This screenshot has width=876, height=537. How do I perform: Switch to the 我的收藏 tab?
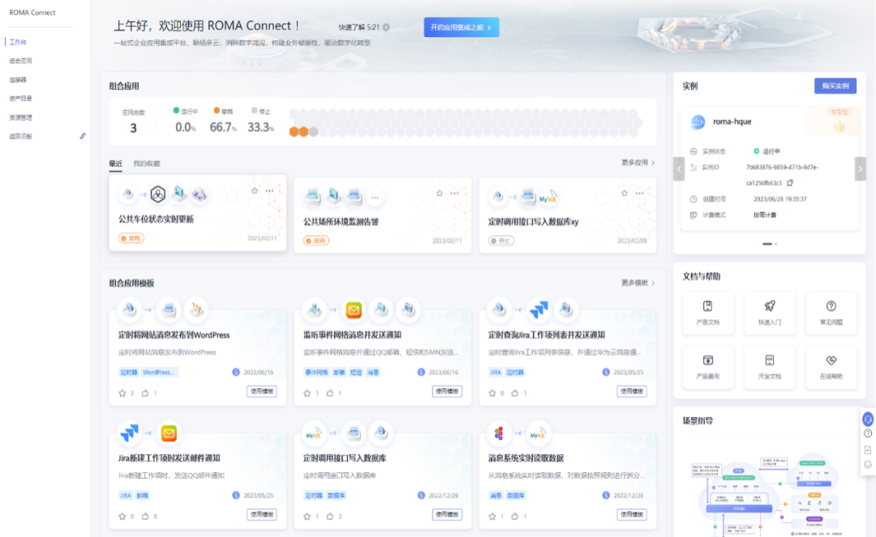[146, 164]
